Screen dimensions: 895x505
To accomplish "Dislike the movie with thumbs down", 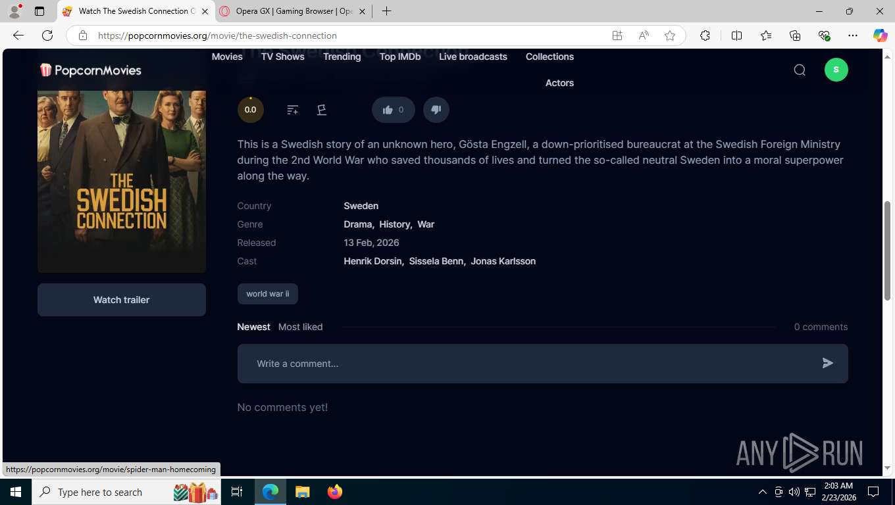I will (x=436, y=110).
